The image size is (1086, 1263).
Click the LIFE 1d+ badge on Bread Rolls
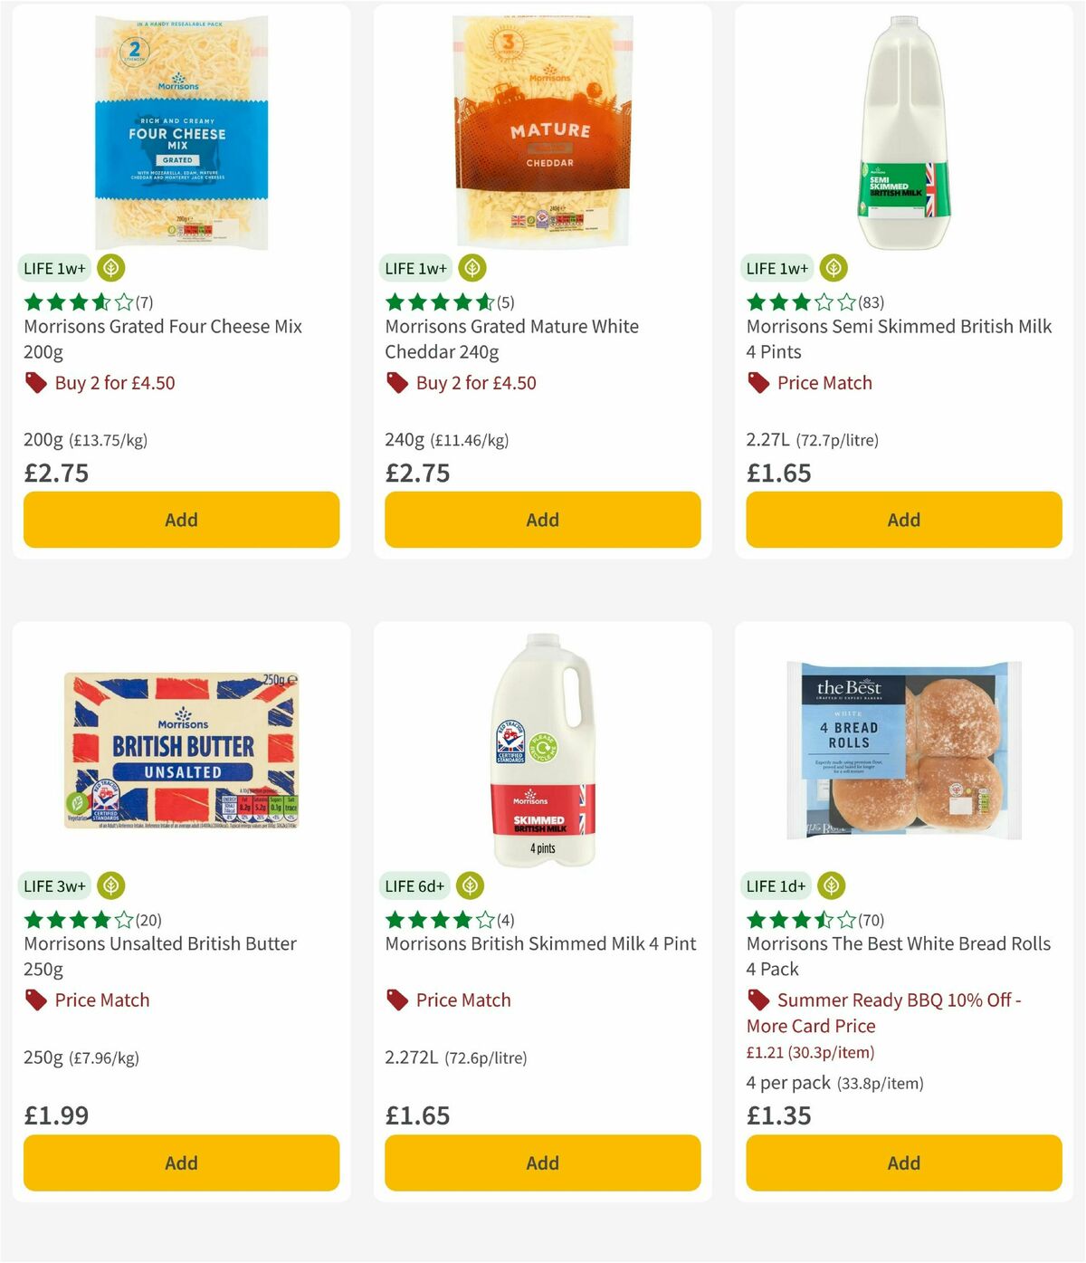776,885
